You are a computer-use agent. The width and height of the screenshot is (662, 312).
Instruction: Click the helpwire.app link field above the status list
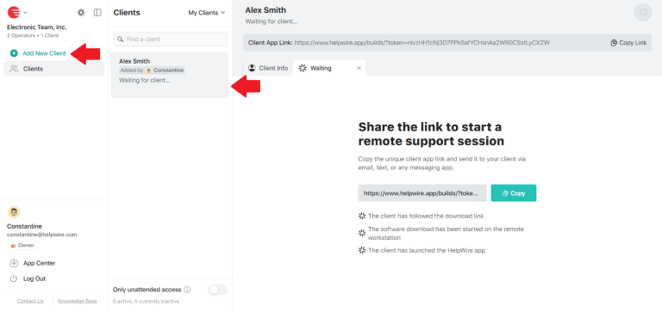[422, 193]
